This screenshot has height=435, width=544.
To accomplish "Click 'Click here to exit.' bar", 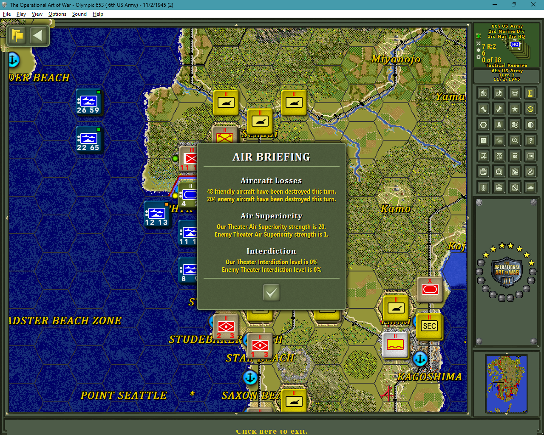I will pos(272,431).
